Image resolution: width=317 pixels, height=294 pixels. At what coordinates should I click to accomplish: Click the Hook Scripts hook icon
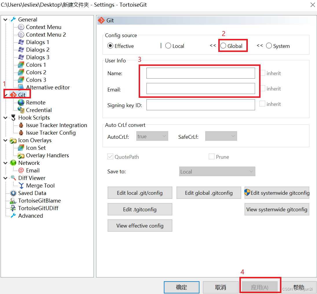(x=13, y=118)
